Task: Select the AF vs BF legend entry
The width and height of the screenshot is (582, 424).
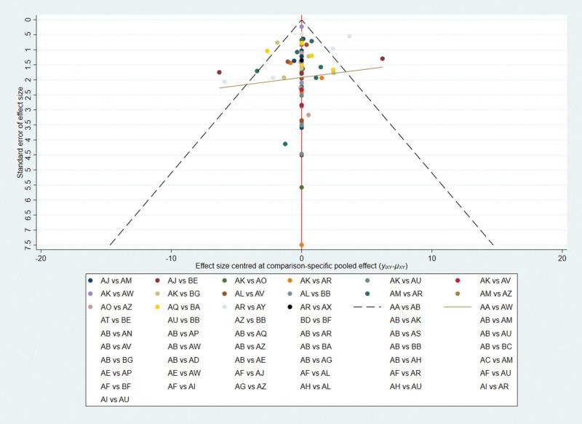Action: [x=116, y=385]
